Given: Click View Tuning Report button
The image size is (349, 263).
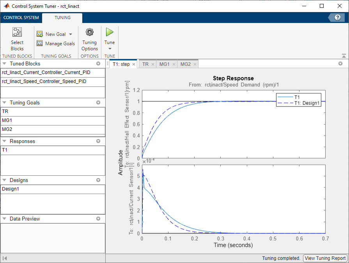Looking at the screenshot, I should click(325, 258).
